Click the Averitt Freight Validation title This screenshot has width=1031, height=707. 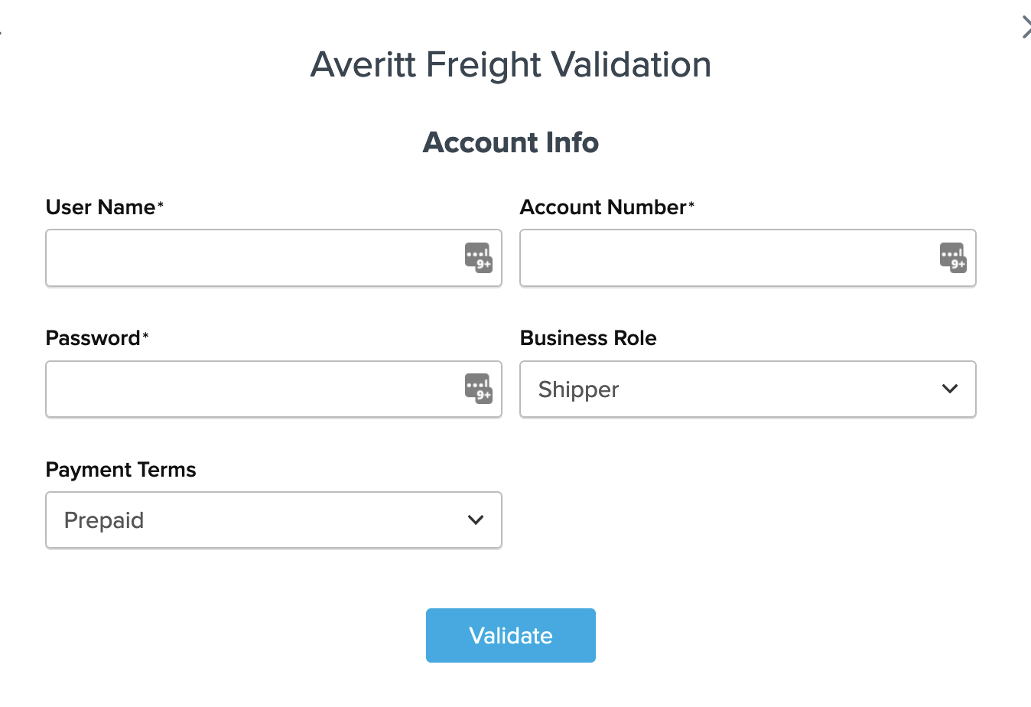pyautogui.click(x=511, y=64)
